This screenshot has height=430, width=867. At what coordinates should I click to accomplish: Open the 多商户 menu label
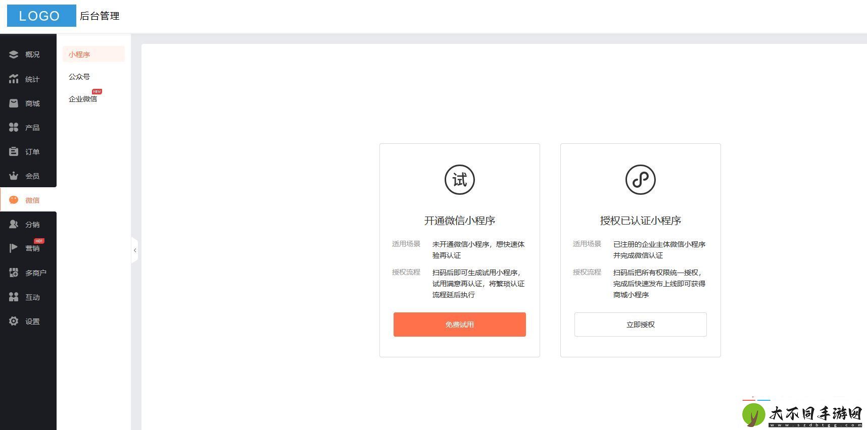tap(36, 273)
